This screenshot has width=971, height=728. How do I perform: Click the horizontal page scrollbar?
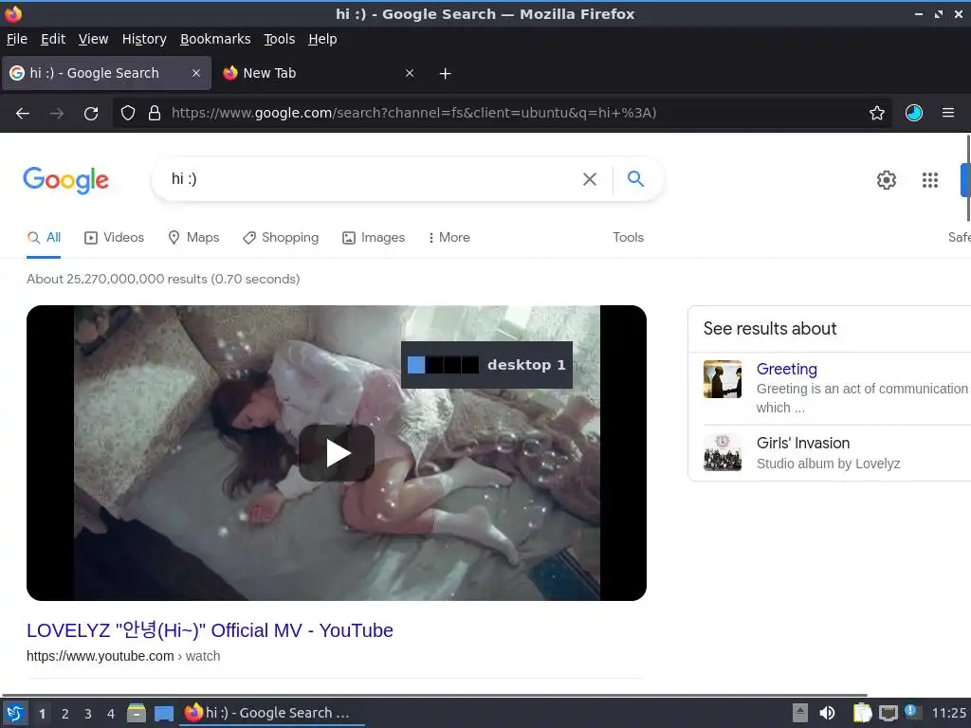click(433, 695)
